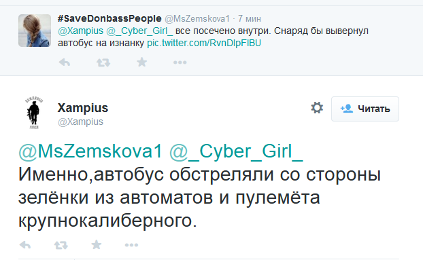Retweet the #SaveDonbassPeople tweet

(103, 62)
